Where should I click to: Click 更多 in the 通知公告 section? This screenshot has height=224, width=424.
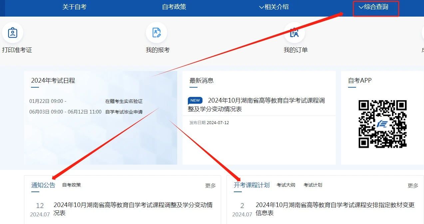(211, 186)
